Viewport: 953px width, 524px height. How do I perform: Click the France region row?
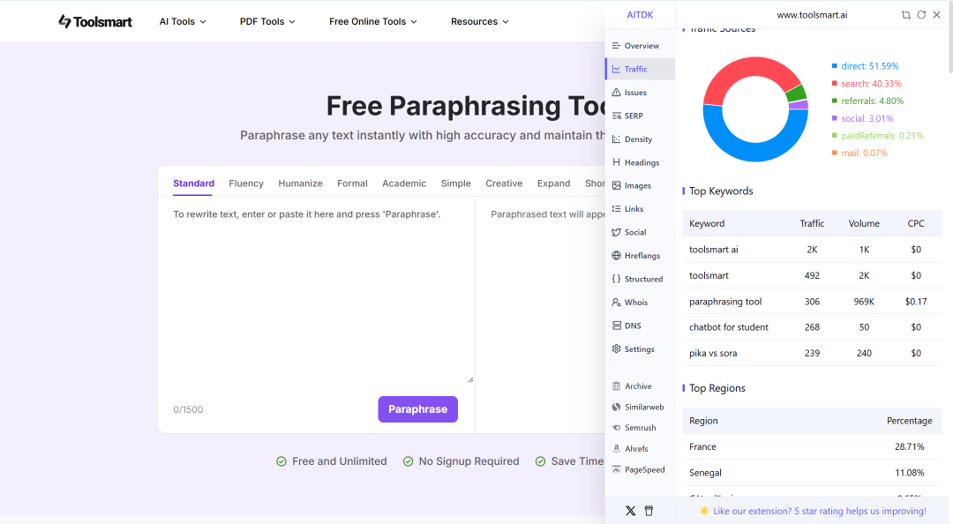click(812, 446)
